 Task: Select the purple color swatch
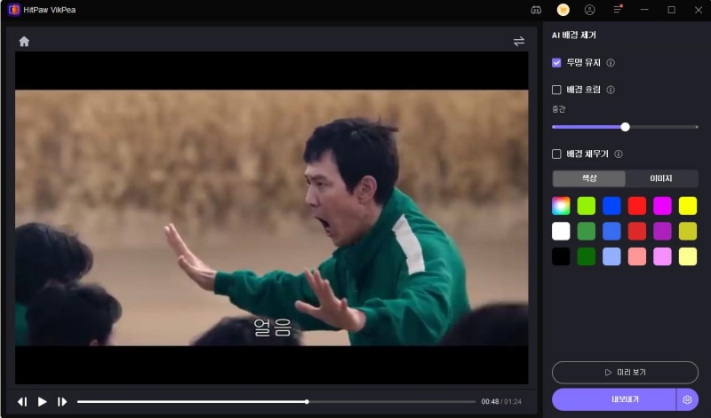pos(662,232)
